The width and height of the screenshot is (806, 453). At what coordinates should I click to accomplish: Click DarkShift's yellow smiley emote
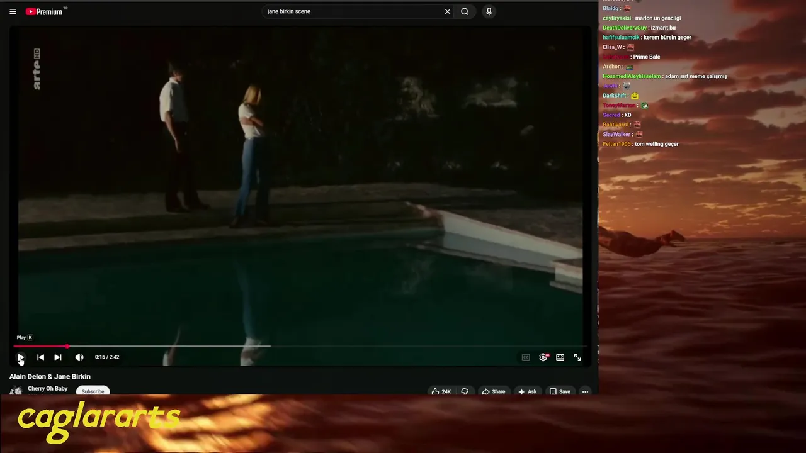click(635, 96)
